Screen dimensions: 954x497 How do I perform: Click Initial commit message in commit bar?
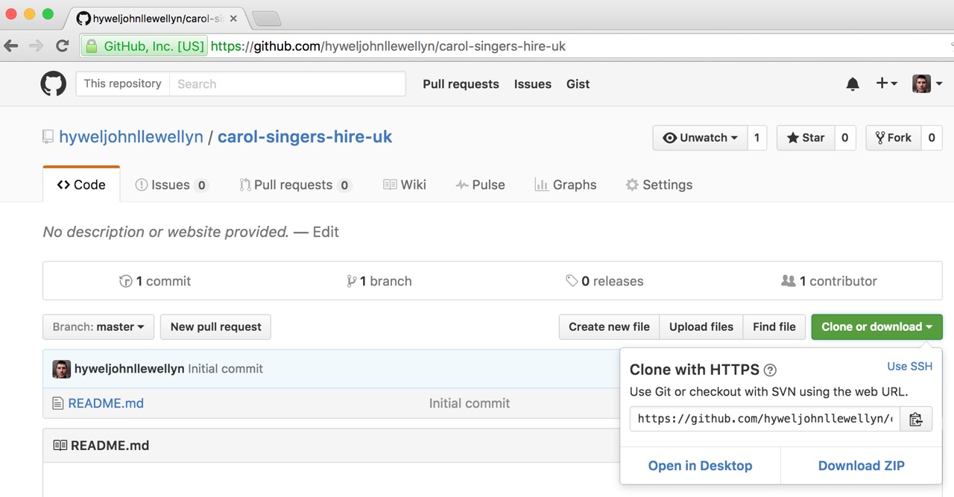coord(226,369)
